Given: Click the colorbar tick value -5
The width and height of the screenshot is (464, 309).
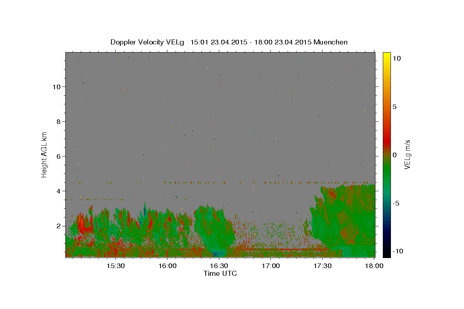Looking at the screenshot, I should point(396,203).
